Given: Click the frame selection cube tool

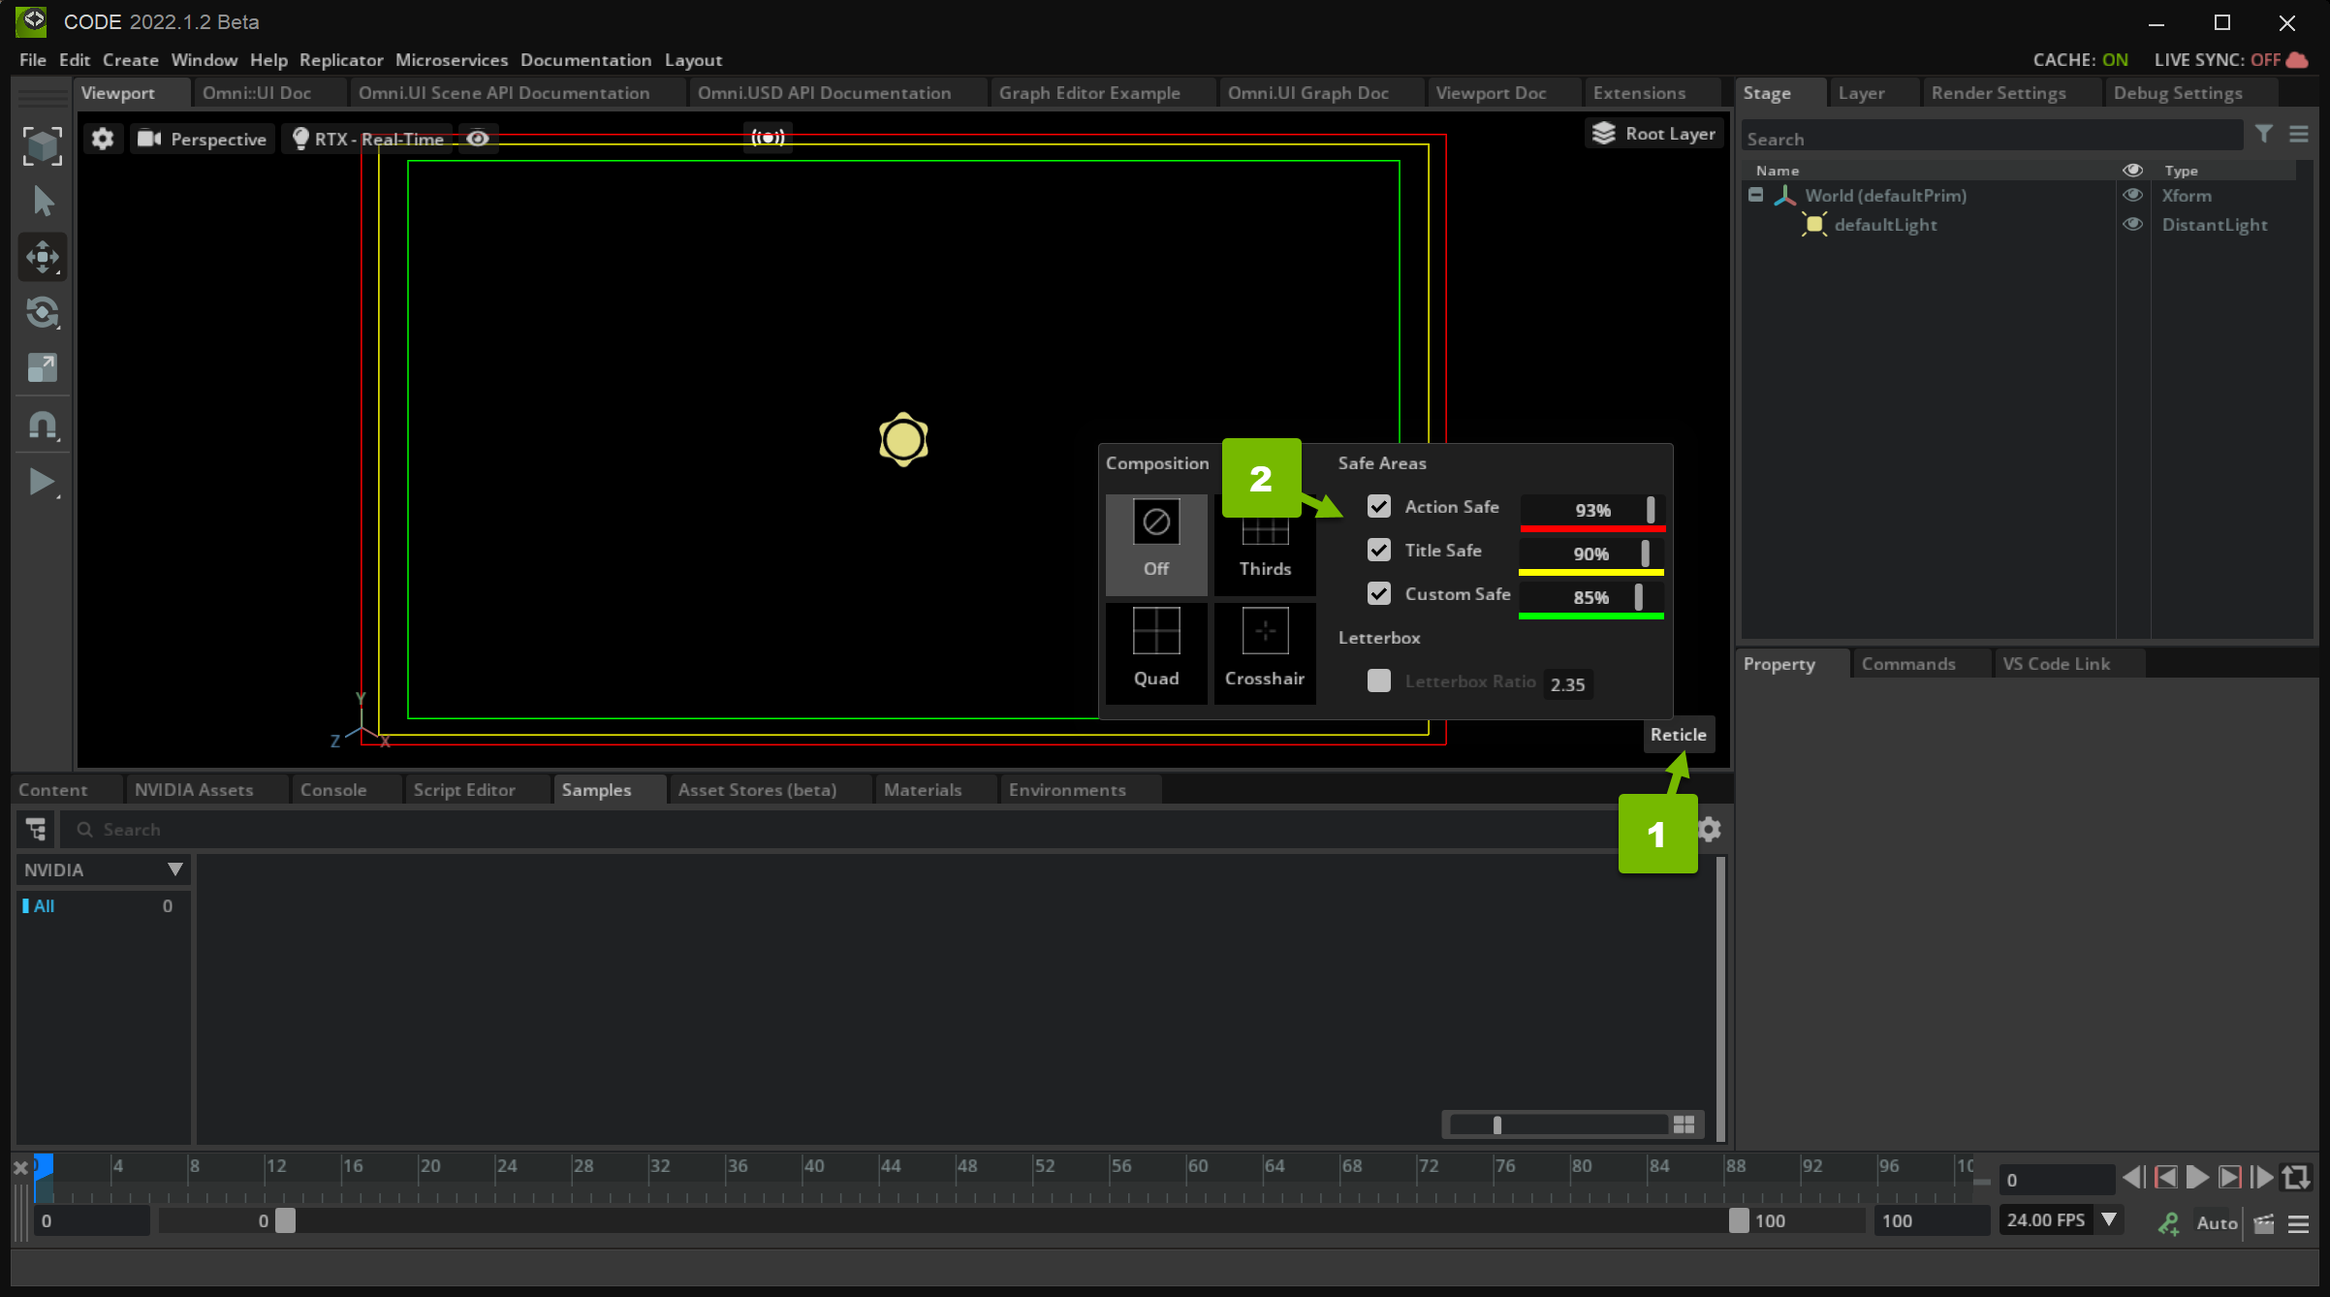Looking at the screenshot, I should tap(43, 145).
